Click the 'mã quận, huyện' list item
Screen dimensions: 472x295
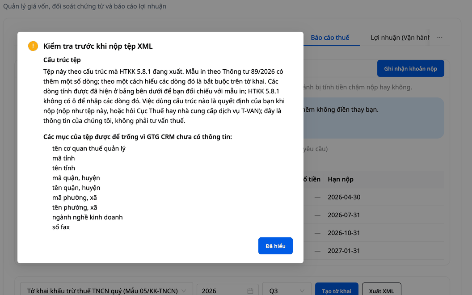pyautogui.click(x=76, y=178)
